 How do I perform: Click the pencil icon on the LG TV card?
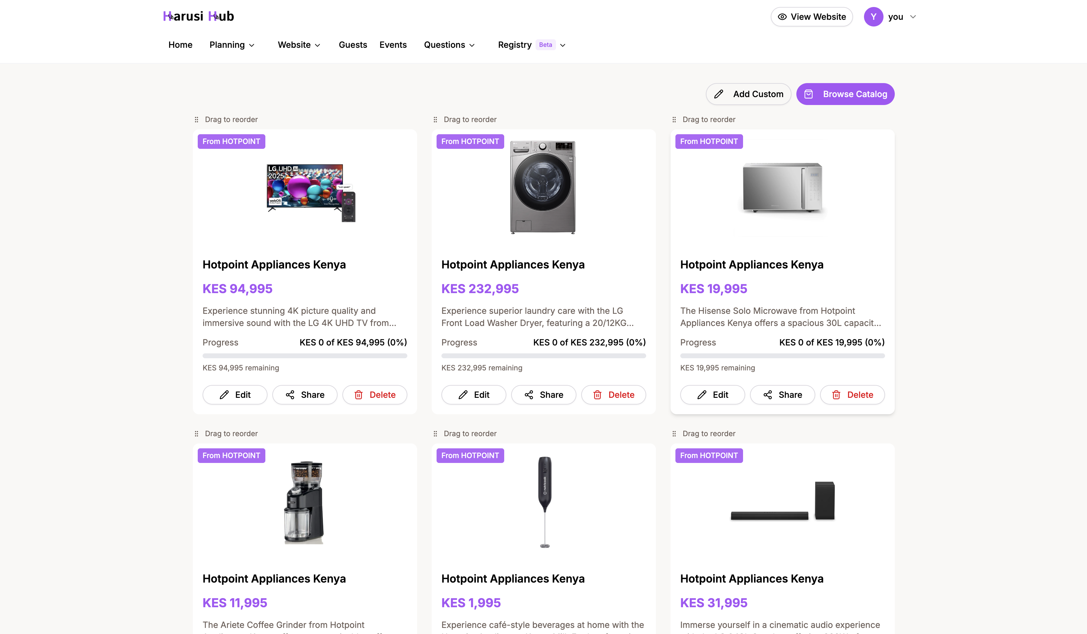(224, 395)
